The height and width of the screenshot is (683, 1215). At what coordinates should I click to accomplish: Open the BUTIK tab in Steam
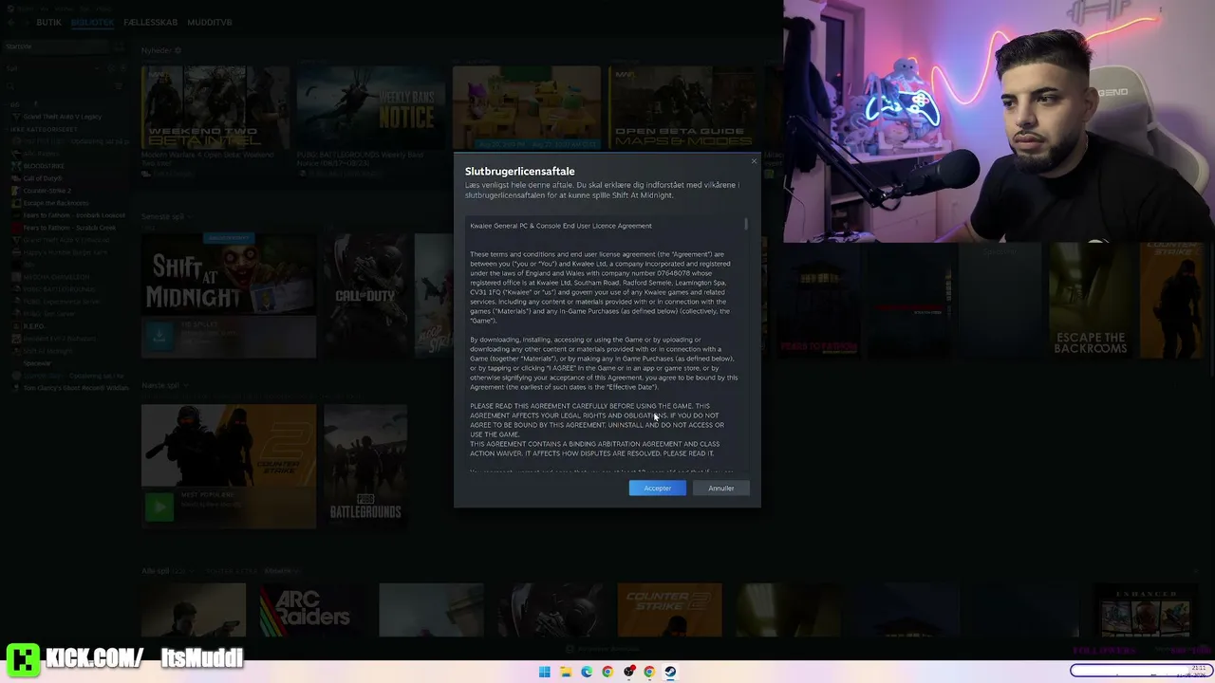pyautogui.click(x=48, y=22)
